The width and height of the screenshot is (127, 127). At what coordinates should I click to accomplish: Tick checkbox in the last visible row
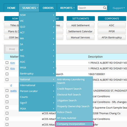(7, 124)
